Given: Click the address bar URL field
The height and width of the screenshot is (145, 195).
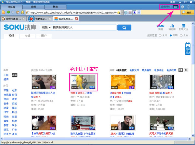Looking at the screenshot, I should 73,12.
